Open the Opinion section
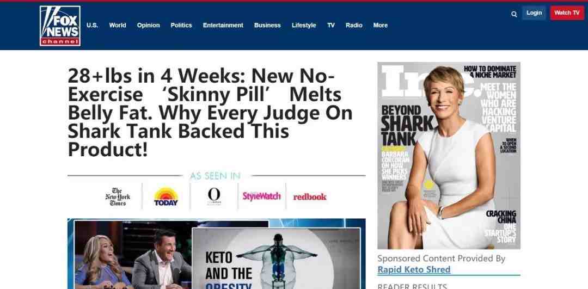This screenshot has height=289, width=588. [149, 25]
